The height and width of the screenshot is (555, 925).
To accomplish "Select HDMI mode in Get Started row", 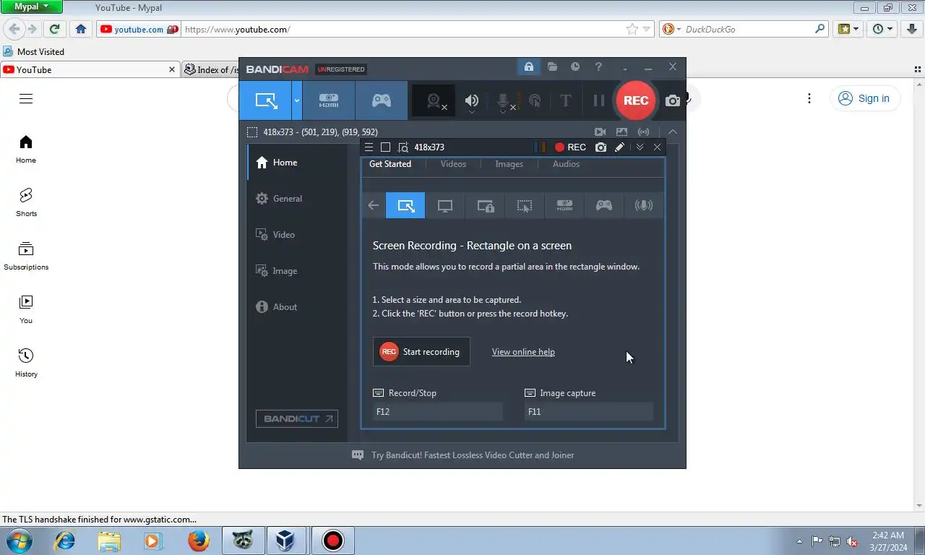I will [x=564, y=206].
